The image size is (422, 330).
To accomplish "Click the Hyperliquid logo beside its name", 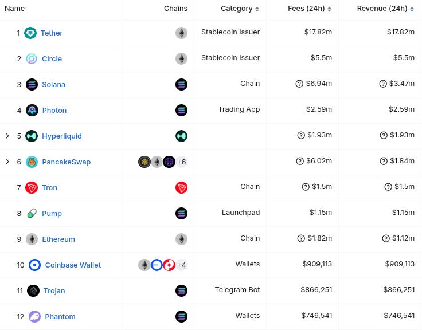I will 32,136.
